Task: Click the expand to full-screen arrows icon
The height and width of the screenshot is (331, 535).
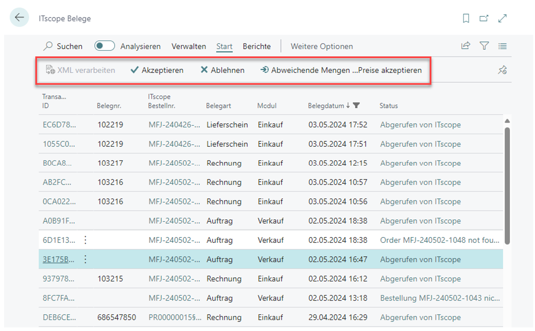Action: click(503, 18)
